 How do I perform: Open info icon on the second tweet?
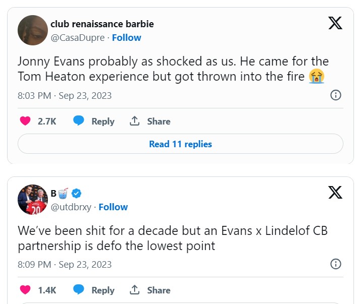pyautogui.click(x=335, y=264)
